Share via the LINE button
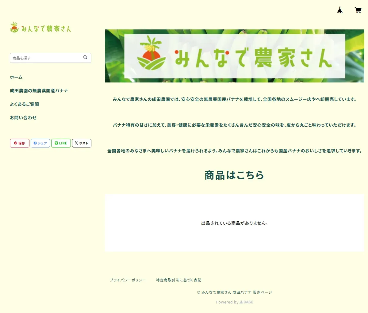368x313 pixels. pyautogui.click(x=61, y=143)
